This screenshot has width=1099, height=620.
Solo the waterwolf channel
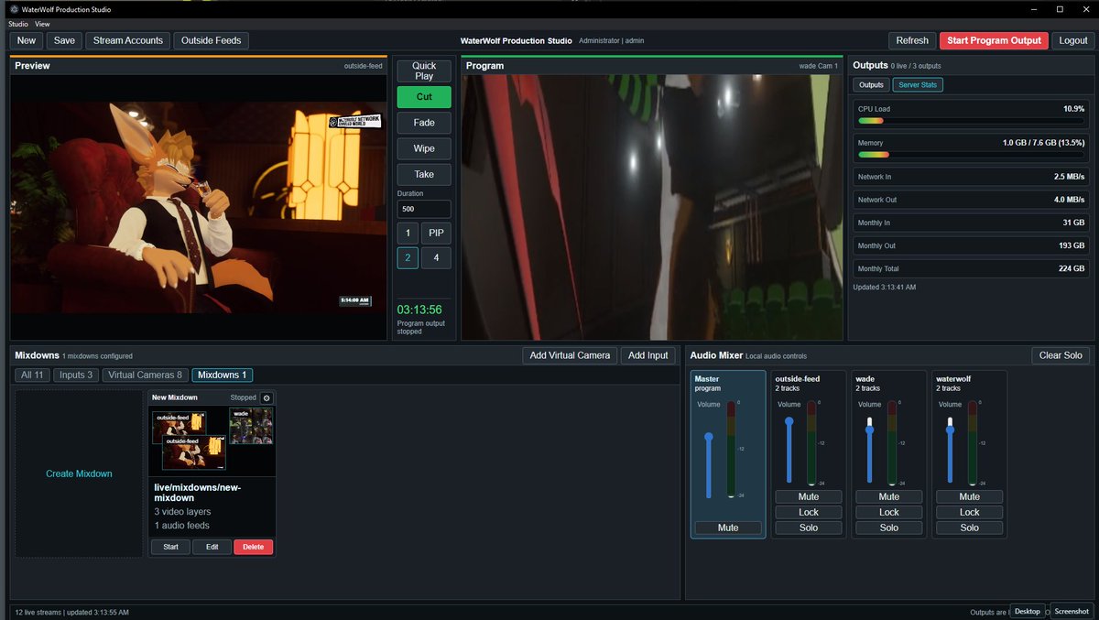click(970, 528)
